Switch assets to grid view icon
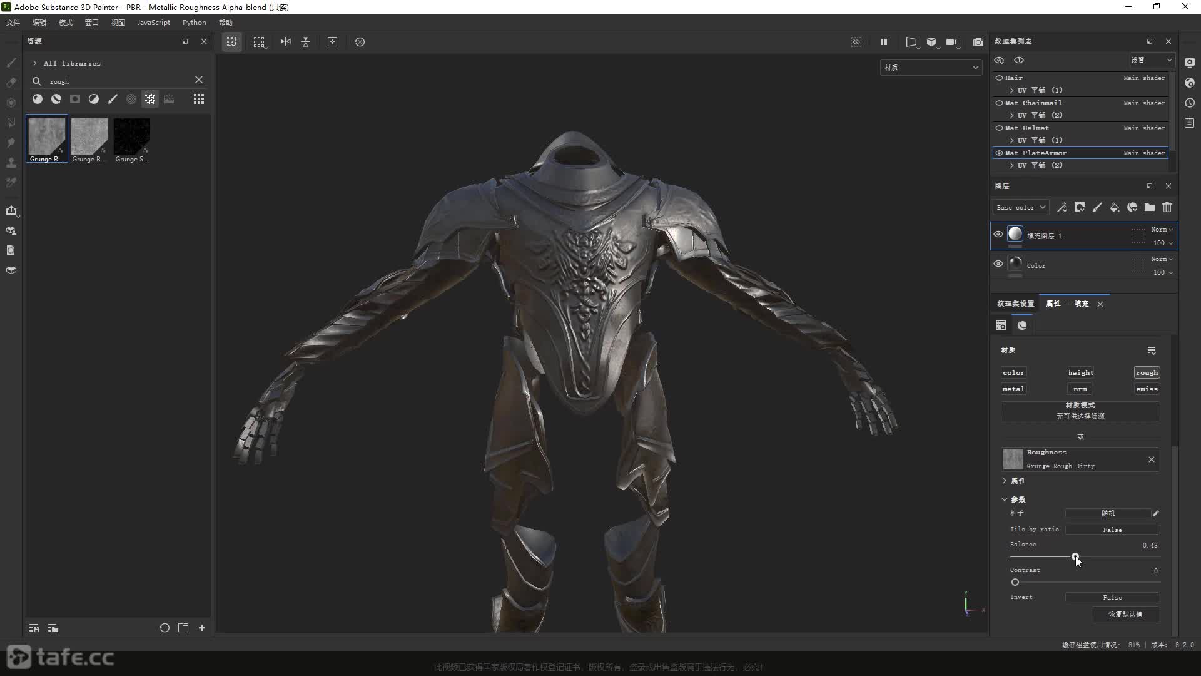 coord(199,99)
